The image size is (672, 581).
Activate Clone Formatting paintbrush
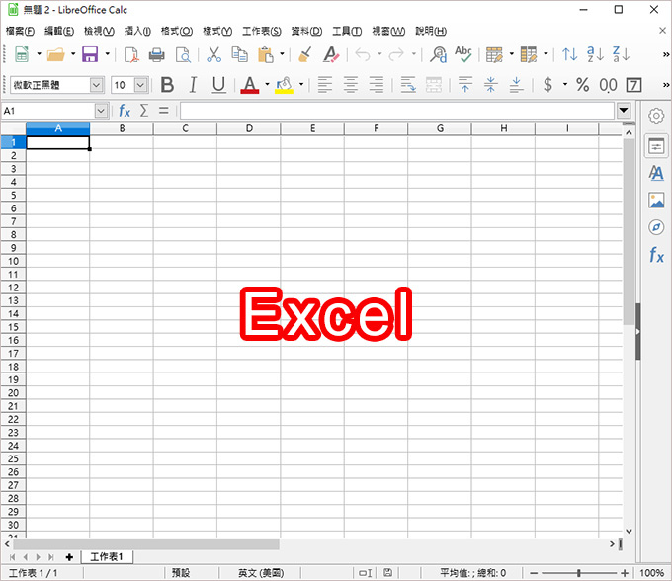pyautogui.click(x=305, y=54)
